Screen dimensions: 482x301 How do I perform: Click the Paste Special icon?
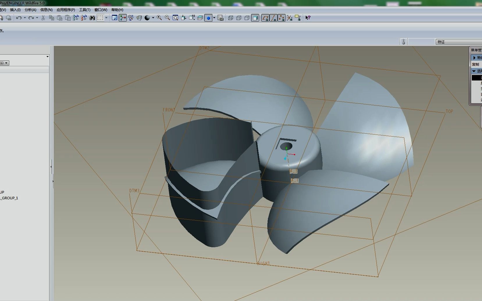click(68, 18)
